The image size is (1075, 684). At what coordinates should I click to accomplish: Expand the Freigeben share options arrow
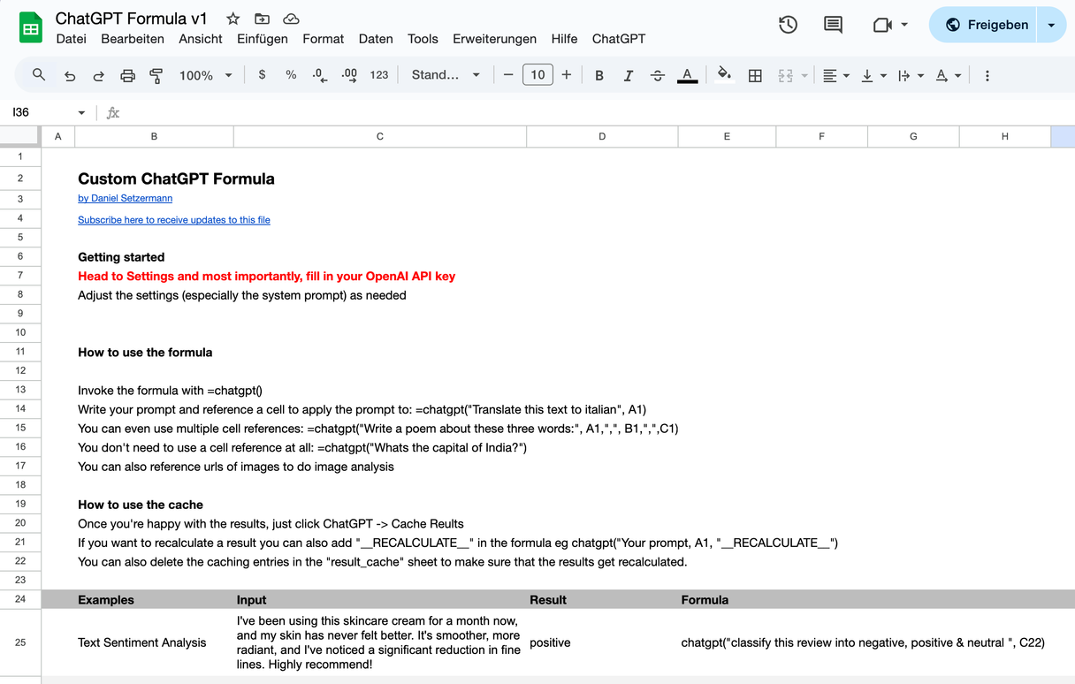click(1051, 25)
